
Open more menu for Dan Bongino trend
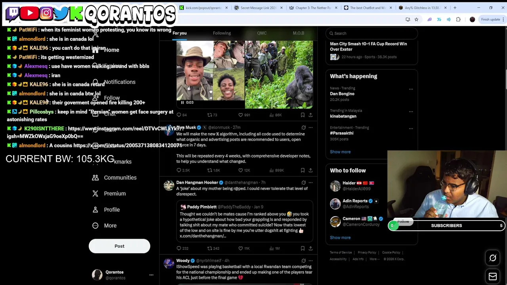pyautogui.click(x=411, y=89)
